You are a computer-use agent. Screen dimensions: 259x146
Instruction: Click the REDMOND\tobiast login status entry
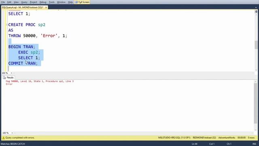[204, 138]
